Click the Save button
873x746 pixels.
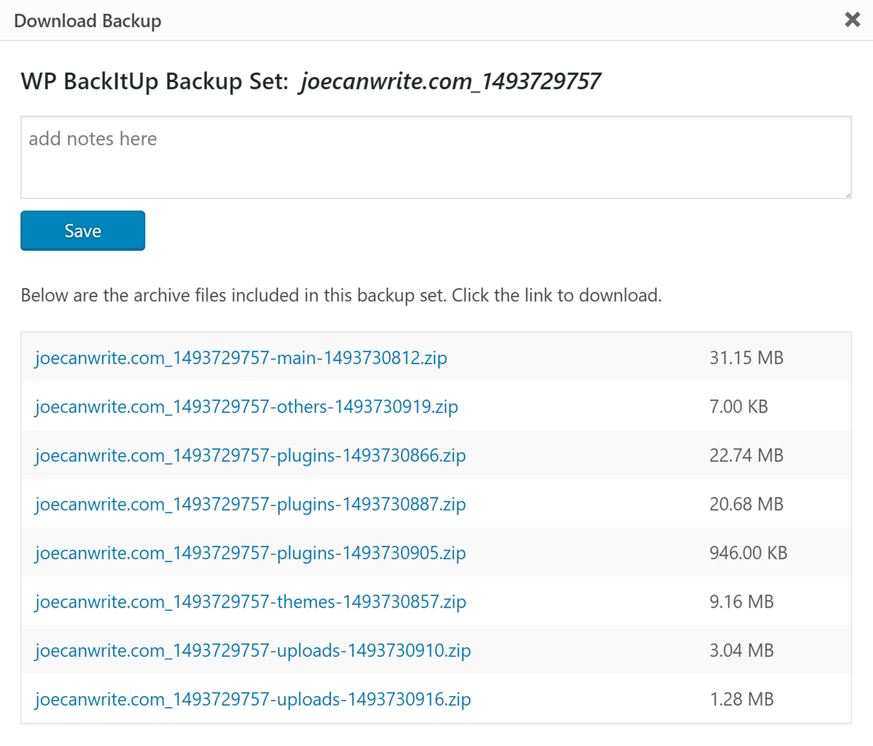click(83, 230)
